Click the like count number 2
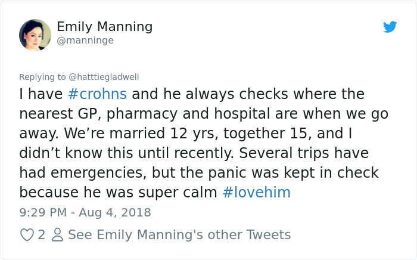417x260 pixels. click(x=41, y=235)
